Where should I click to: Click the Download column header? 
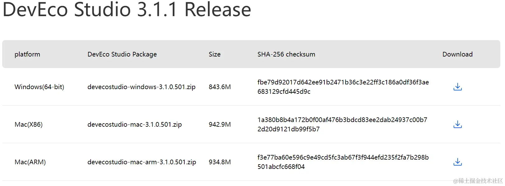pyautogui.click(x=457, y=54)
